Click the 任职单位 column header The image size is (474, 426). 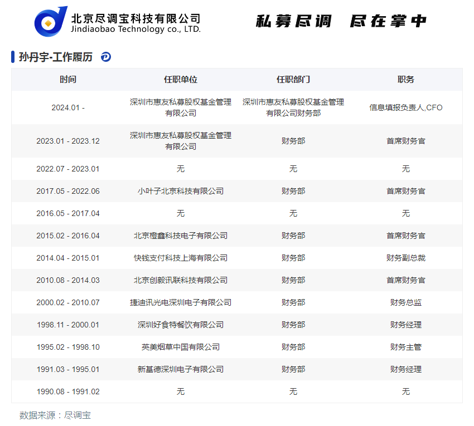click(181, 80)
